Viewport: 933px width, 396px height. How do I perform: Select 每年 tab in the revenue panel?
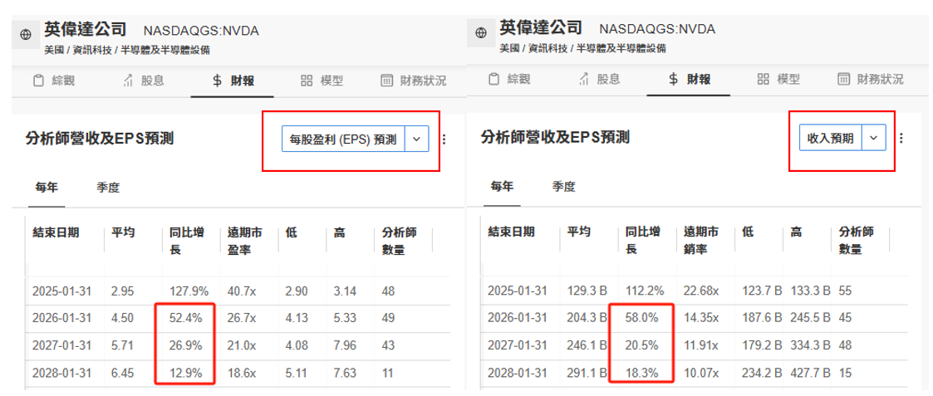(502, 186)
